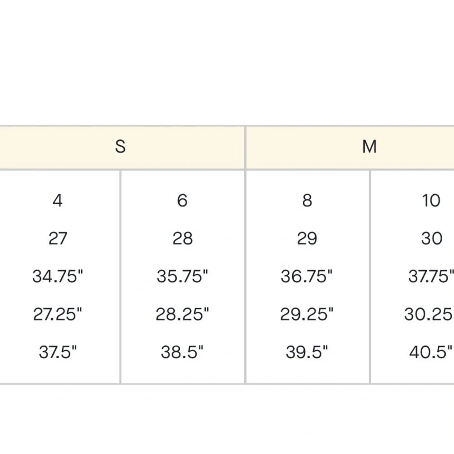Click the 35.75" measurement

tap(183, 276)
